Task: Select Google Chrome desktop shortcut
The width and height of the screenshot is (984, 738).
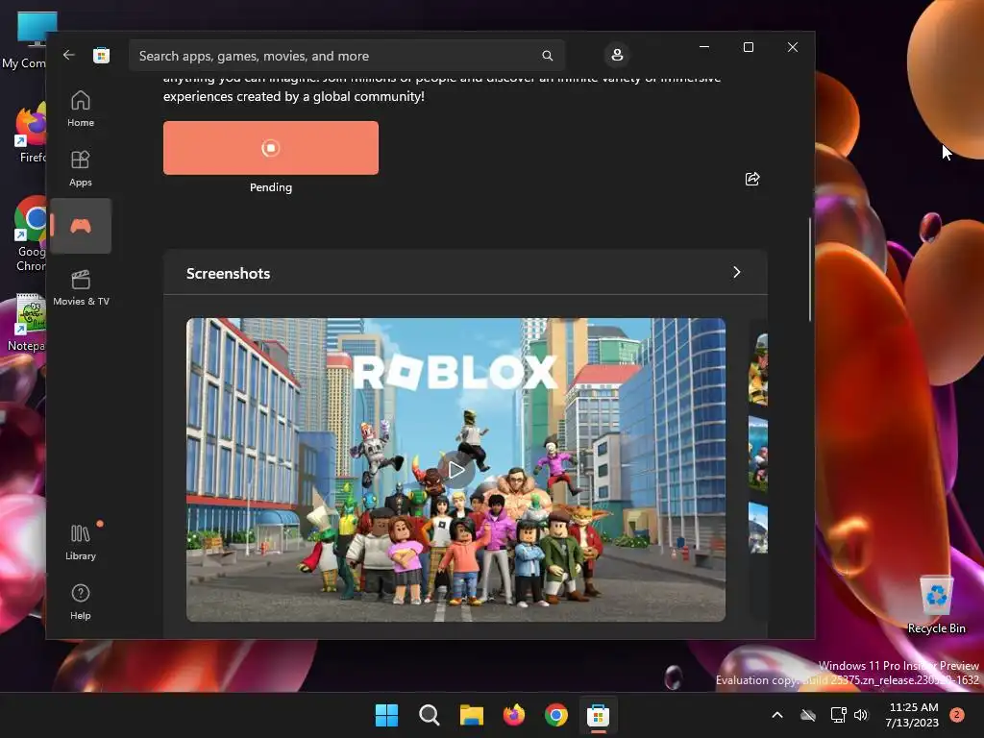Action: tap(30, 234)
